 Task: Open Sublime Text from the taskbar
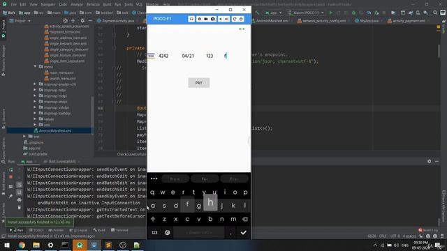pyautogui.click(x=108, y=245)
